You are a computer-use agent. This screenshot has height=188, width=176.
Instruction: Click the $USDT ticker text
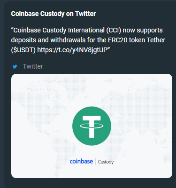pyautogui.click(x=23, y=50)
